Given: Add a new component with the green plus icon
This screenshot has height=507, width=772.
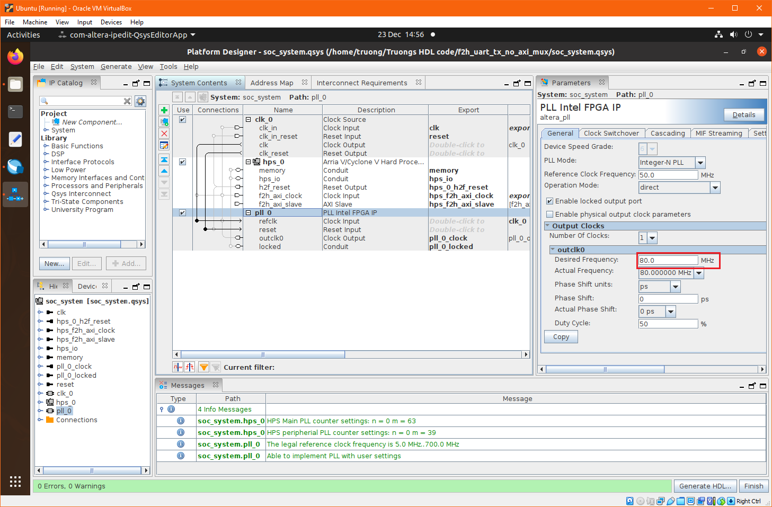Looking at the screenshot, I should pyautogui.click(x=164, y=110).
